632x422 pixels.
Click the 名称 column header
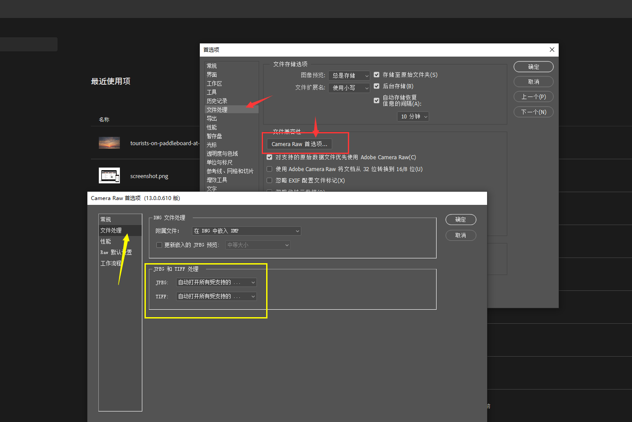pos(104,119)
